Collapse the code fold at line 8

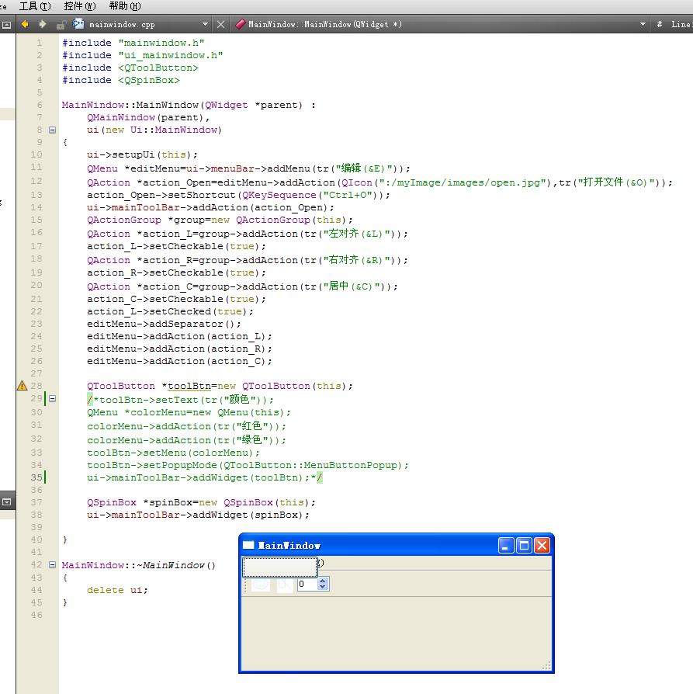click(52, 130)
